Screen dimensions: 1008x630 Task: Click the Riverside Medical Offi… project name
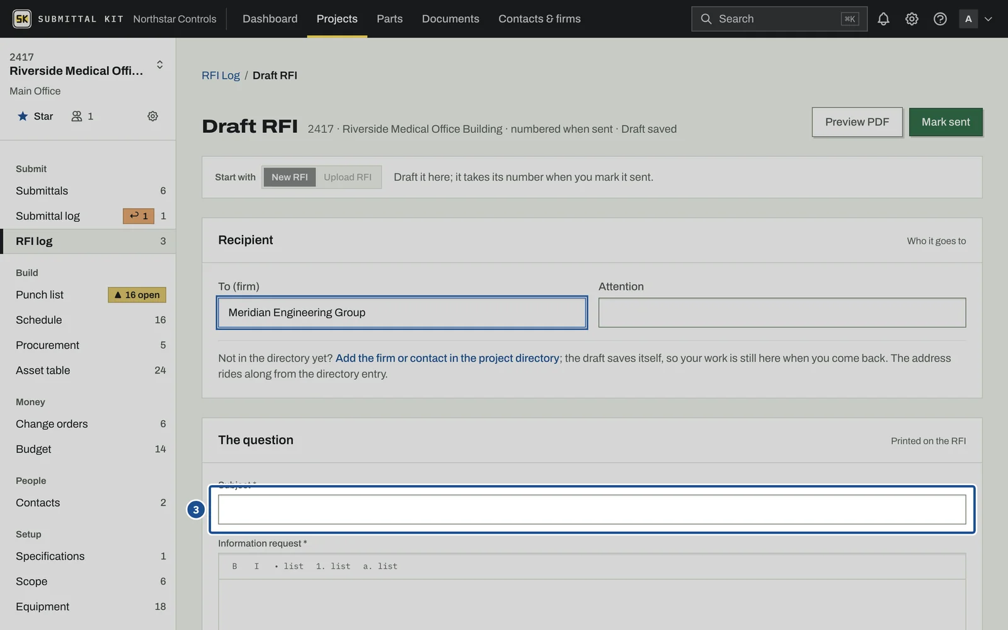pos(76,71)
